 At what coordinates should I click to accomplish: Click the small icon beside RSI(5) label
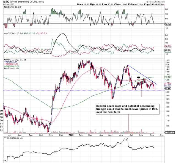pos(5,7)
